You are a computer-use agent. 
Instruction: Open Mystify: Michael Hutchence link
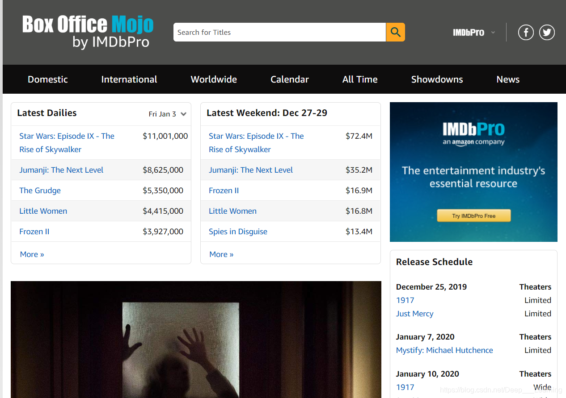[444, 350]
